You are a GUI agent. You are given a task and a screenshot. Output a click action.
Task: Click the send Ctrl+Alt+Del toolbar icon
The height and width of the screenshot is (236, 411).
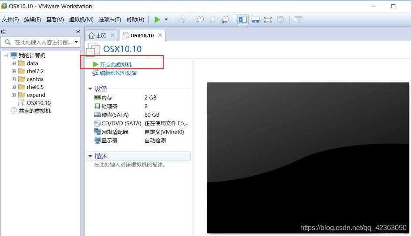(x=182, y=20)
